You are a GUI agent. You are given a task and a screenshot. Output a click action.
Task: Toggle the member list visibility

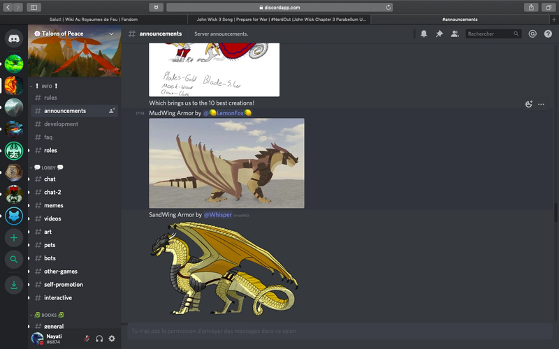coord(455,34)
